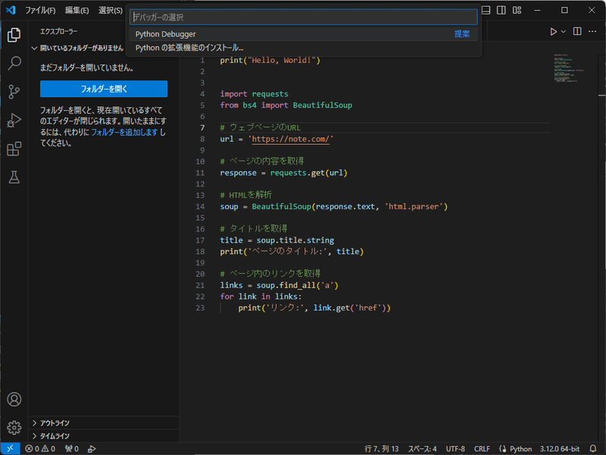
Task: Open the Source Control view icon
Action: [14, 92]
